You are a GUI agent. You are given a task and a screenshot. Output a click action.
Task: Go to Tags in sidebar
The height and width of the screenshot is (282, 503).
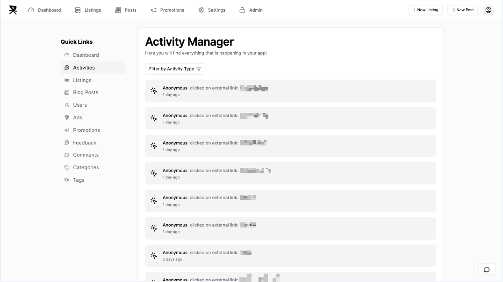coord(93,180)
